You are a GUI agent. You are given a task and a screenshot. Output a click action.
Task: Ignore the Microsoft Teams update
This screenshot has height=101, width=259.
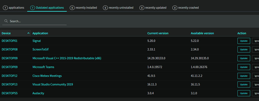tap(255, 67)
